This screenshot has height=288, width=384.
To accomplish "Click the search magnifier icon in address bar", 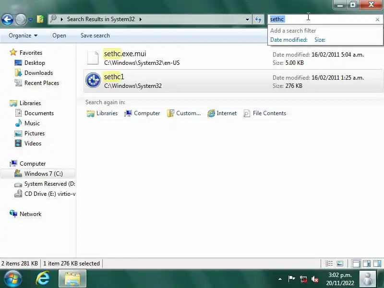I will (53, 19).
